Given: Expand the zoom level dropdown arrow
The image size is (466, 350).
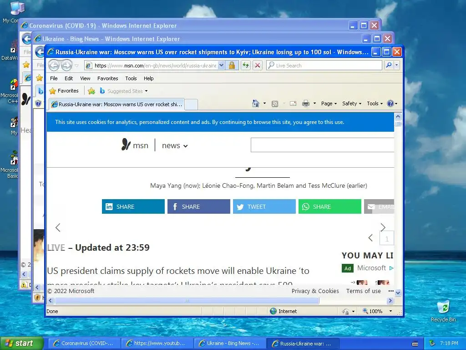Looking at the screenshot, I should [x=390, y=311].
